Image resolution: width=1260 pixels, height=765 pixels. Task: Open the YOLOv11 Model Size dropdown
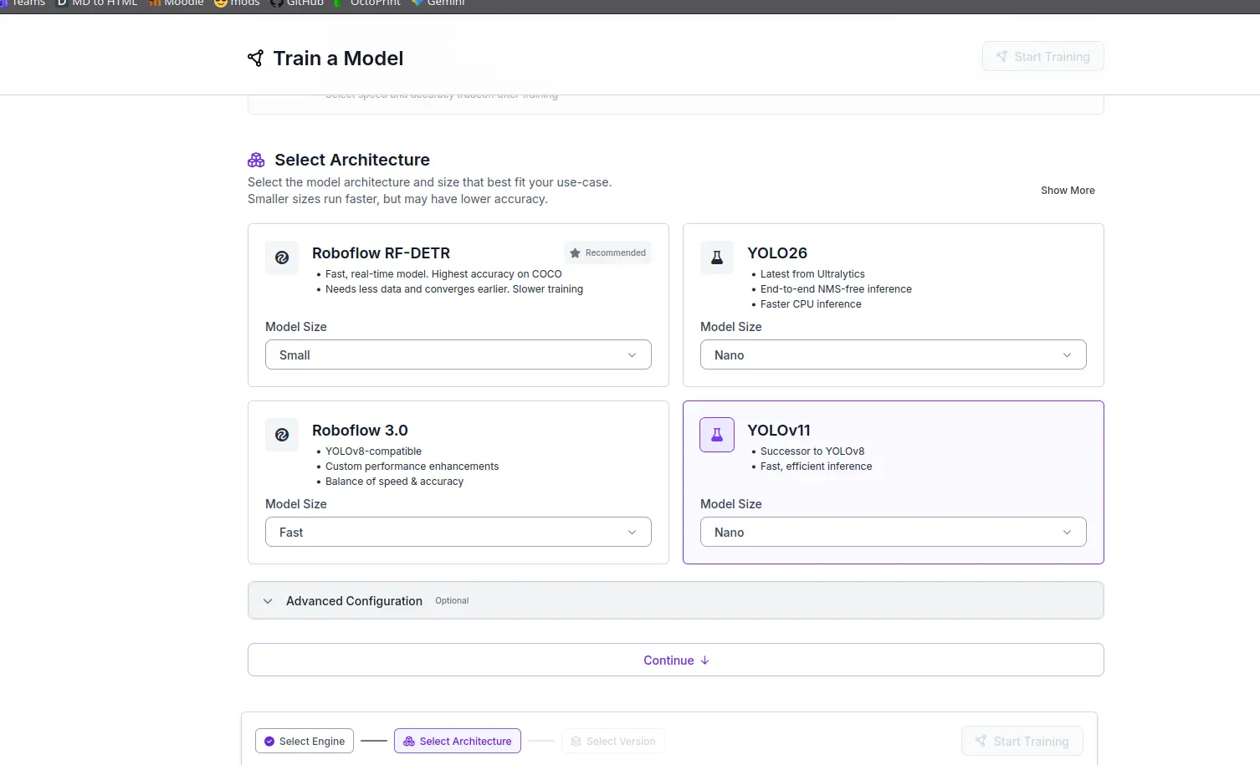894,532
